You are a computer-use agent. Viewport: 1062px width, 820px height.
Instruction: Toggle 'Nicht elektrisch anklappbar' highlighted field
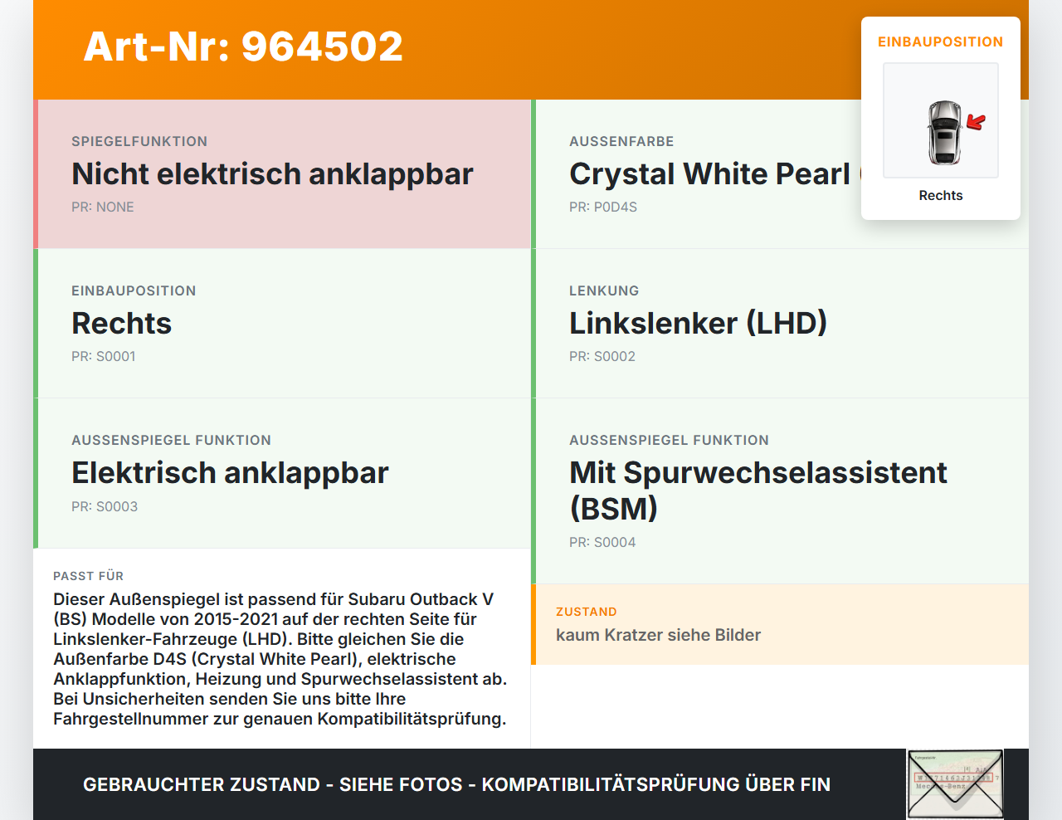tap(272, 174)
